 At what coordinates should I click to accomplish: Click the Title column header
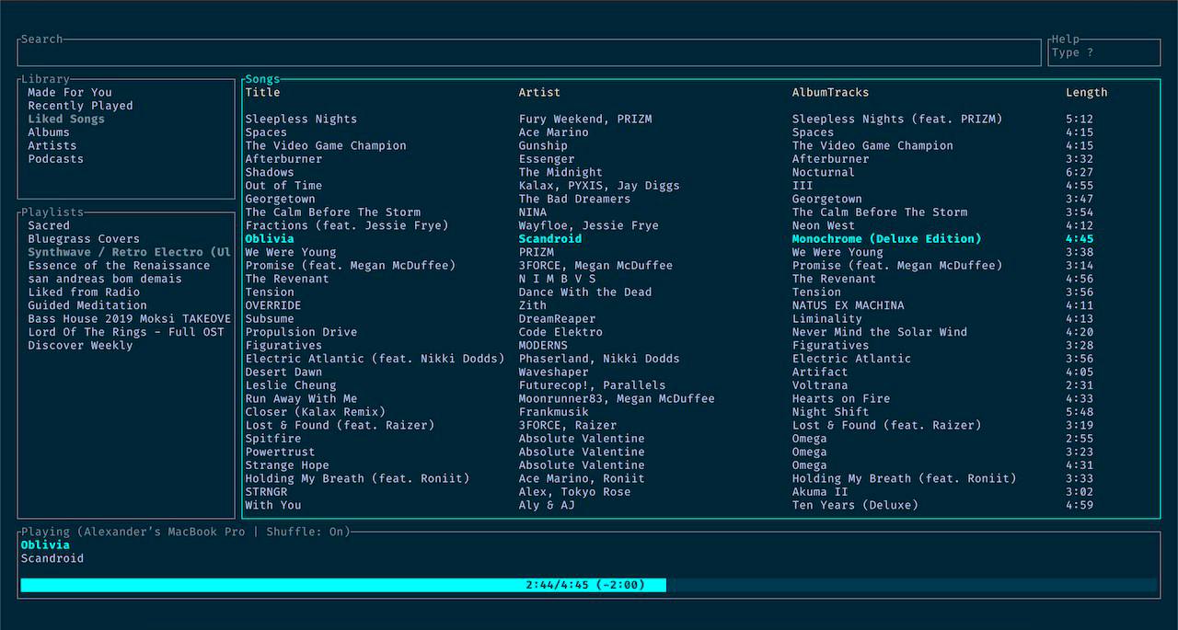coord(262,92)
